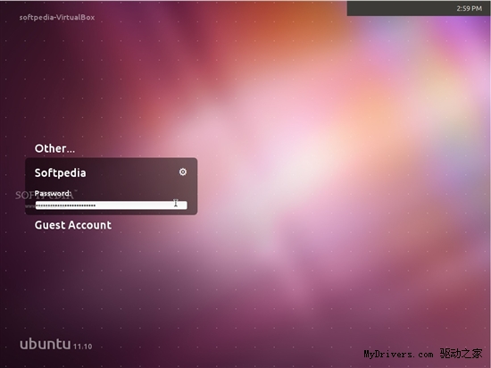Choose the Guest Account entry
This screenshot has width=491, height=368.
(x=73, y=225)
